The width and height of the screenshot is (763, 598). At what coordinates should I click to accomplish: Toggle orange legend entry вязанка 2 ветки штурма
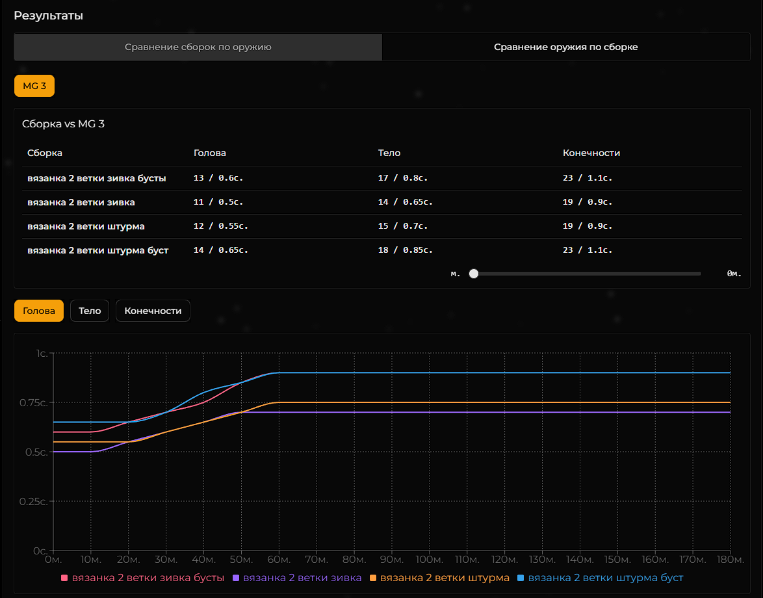click(x=439, y=577)
